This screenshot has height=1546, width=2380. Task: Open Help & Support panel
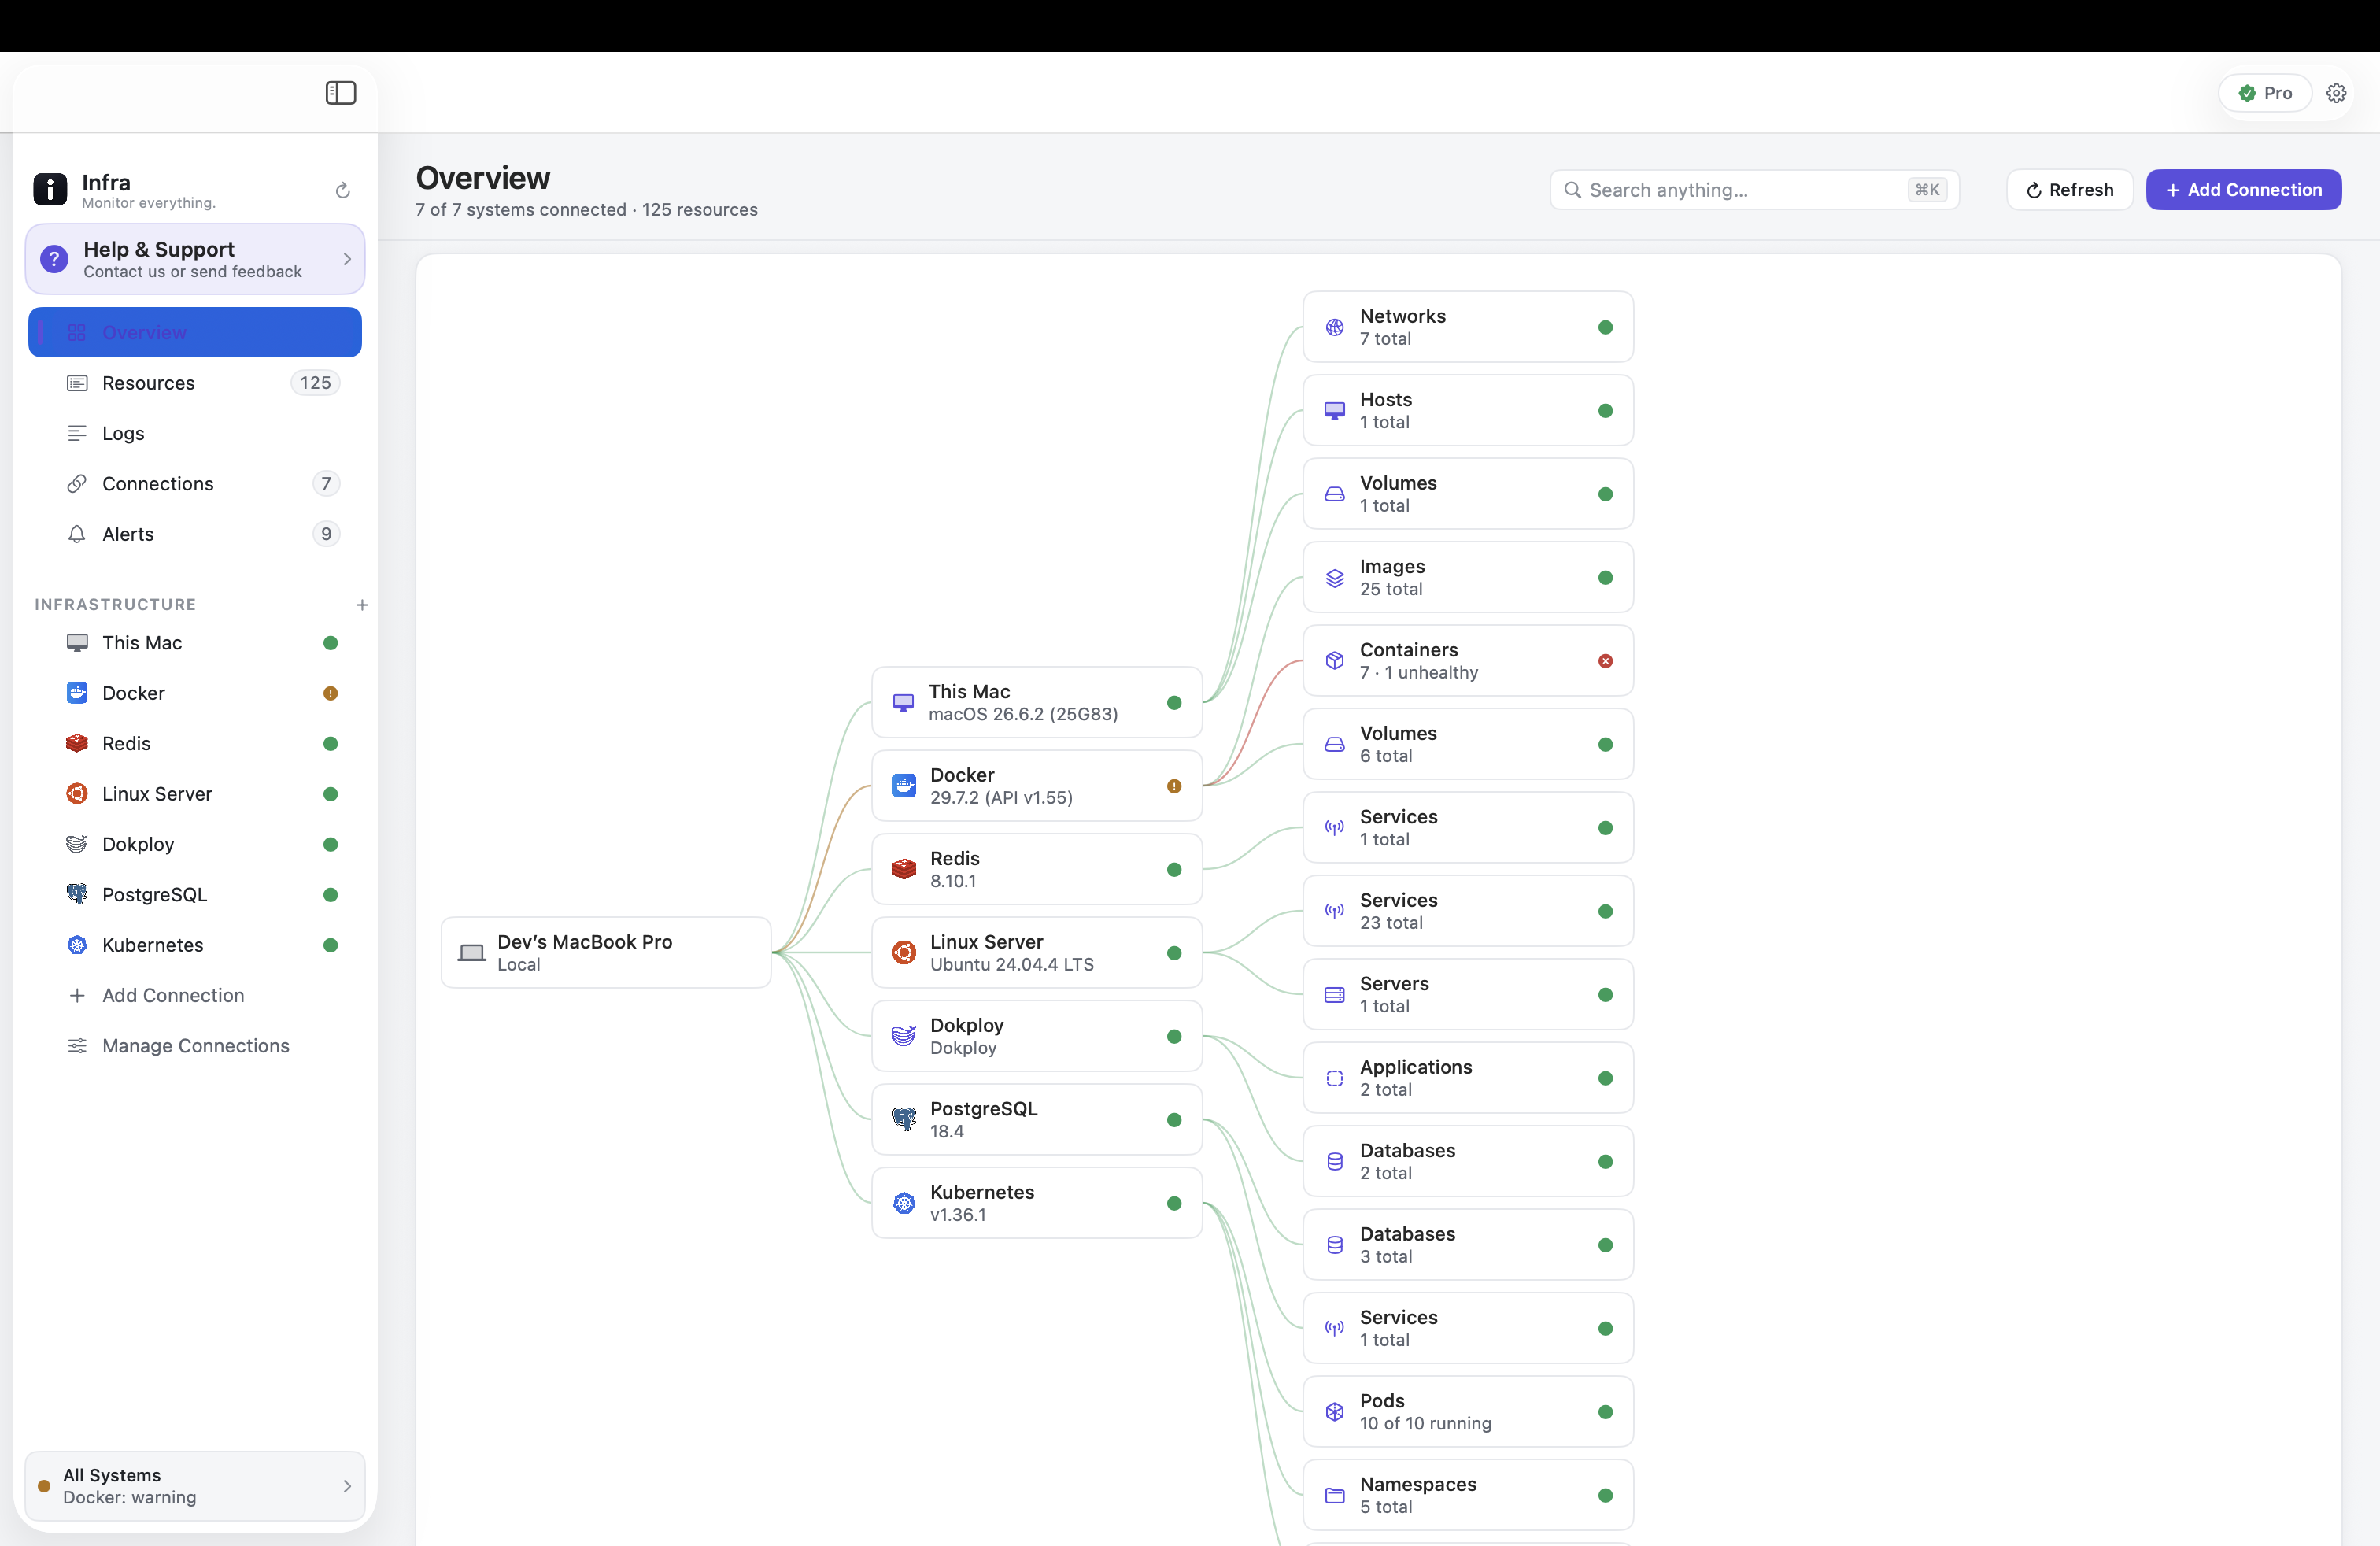coord(195,259)
